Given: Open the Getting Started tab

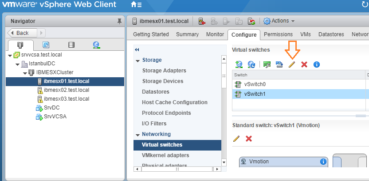Looking at the screenshot, I should coord(151,34).
